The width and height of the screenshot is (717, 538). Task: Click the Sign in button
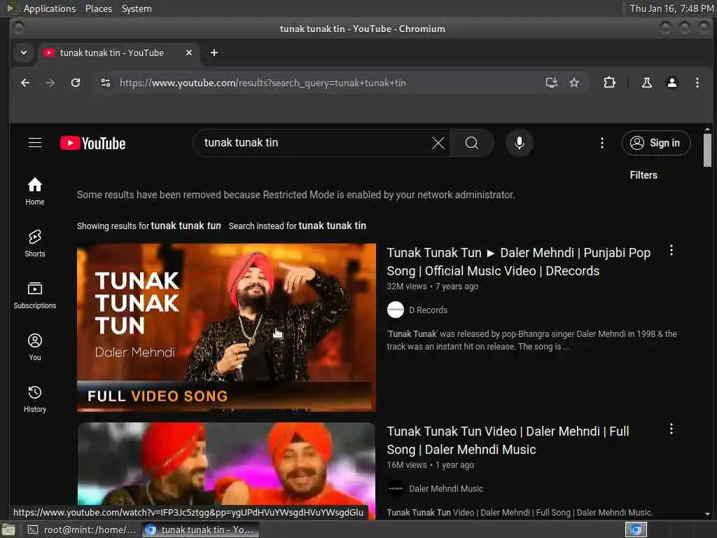(x=655, y=143)
